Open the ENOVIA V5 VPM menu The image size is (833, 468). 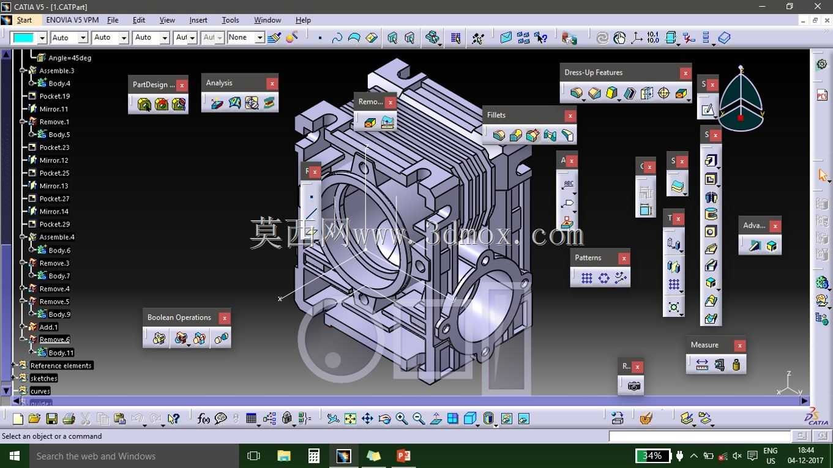[x=72, y=20]
